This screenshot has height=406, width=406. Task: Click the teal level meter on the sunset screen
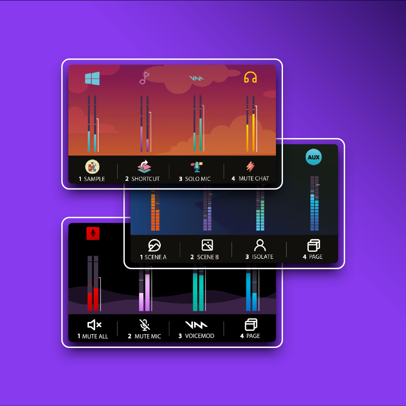coord(199,123)
